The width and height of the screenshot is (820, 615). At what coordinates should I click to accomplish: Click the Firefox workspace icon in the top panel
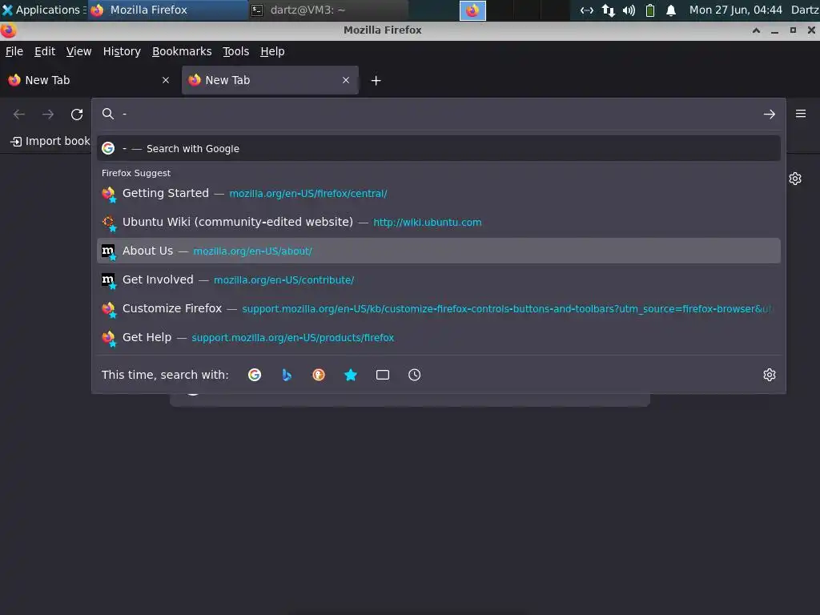(x=472, y=10)
